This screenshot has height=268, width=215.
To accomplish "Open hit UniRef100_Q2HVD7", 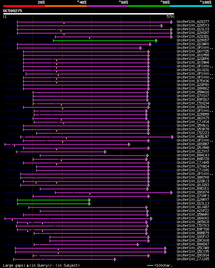I will tap(193, 40).
